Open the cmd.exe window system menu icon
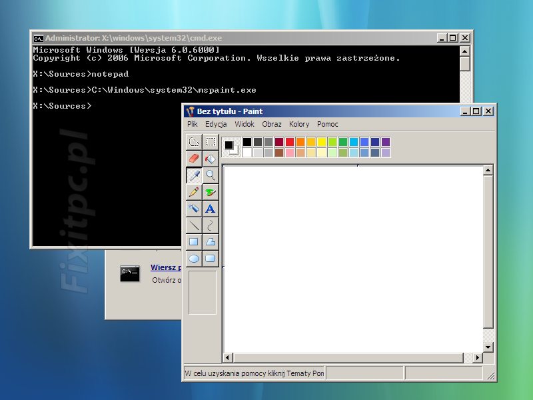Screen dimensions: 533x400 tap(39, 38)
